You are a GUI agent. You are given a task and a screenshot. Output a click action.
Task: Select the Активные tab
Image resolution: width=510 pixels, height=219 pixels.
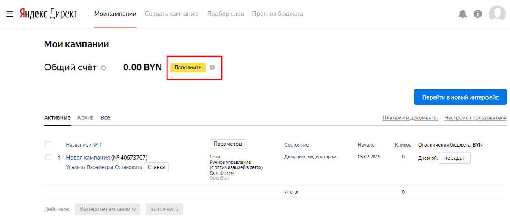point(57,118)
